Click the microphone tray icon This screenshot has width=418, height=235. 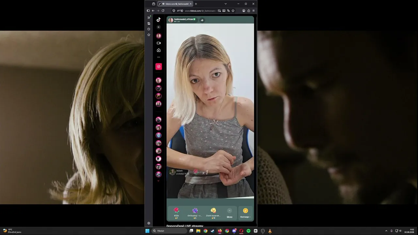pyautogui.click(x=392, y=231)
